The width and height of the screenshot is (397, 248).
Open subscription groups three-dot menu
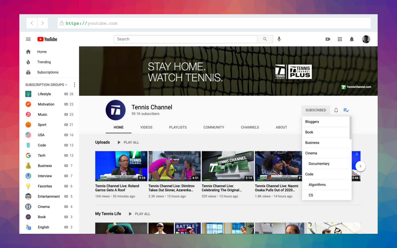click(x=74, y=85)
